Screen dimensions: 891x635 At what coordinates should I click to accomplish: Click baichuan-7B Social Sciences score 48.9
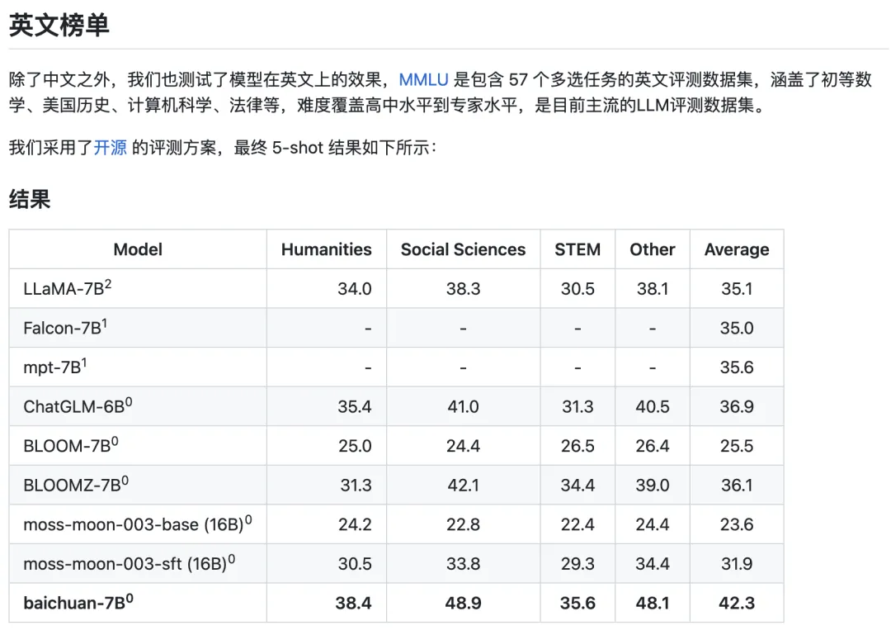click(463, 604)
